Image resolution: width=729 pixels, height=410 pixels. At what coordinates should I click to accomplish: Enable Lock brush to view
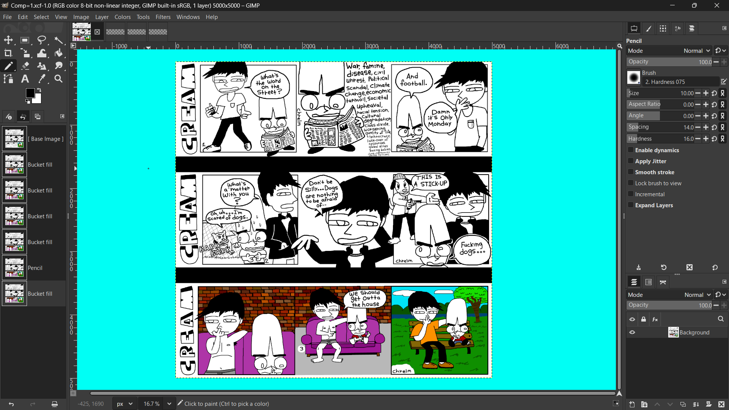pyautogui.click(x=631, y=183)
